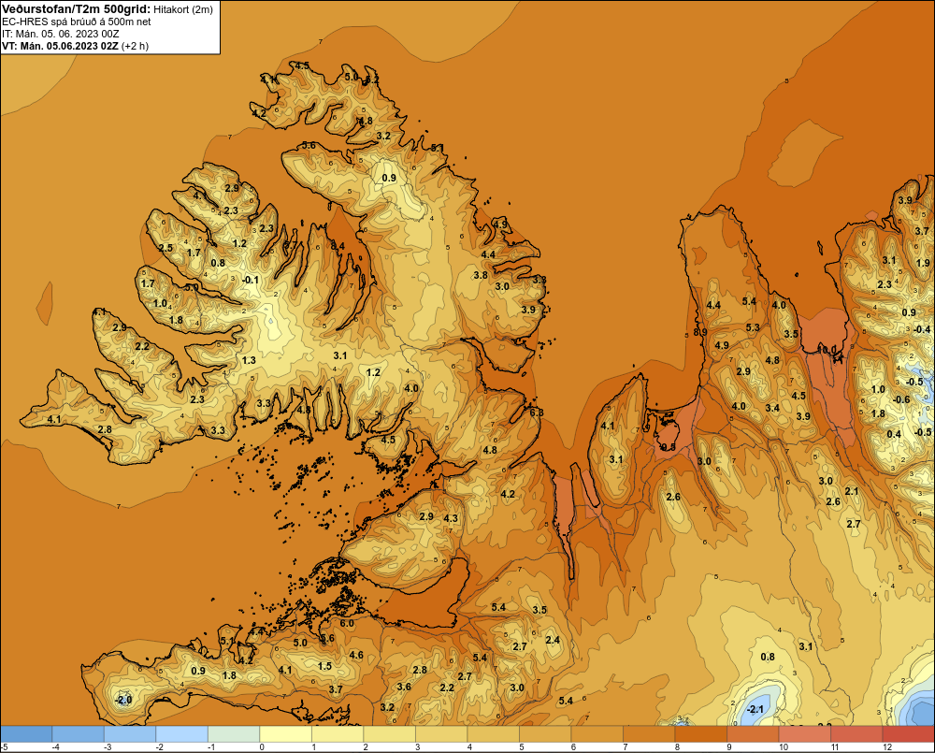Click the legend tick label '-5'
The height and width of the screenshot is (753, 935).
tap(5, 747)
